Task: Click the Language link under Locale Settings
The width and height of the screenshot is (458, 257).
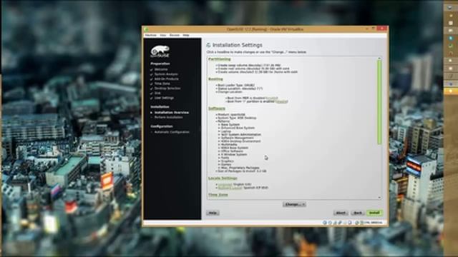Action: [x=225, y=184]
